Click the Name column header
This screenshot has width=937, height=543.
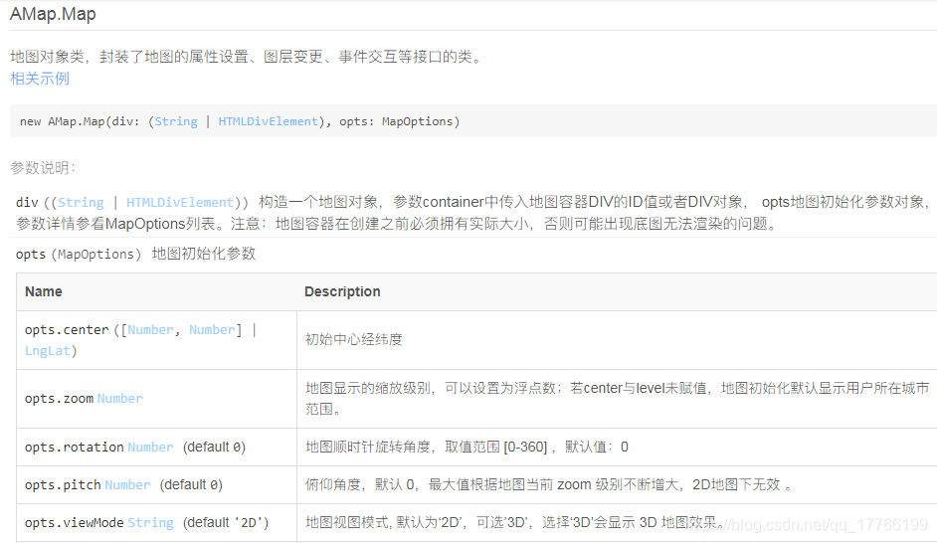point(44,291)
